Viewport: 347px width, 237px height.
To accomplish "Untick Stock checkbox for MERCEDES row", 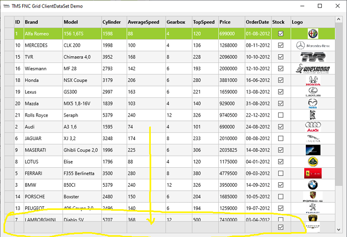I will click(x=281, y=45).
